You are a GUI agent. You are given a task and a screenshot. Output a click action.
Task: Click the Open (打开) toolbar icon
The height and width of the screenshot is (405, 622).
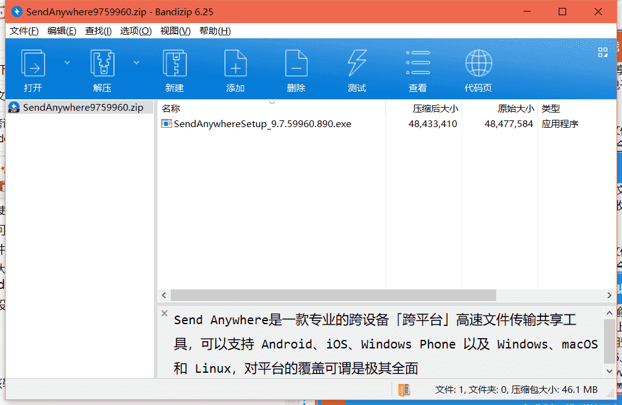tap(33, 63)
